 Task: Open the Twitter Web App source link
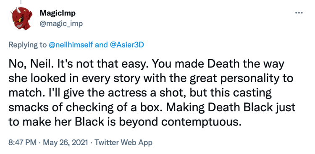123,143
